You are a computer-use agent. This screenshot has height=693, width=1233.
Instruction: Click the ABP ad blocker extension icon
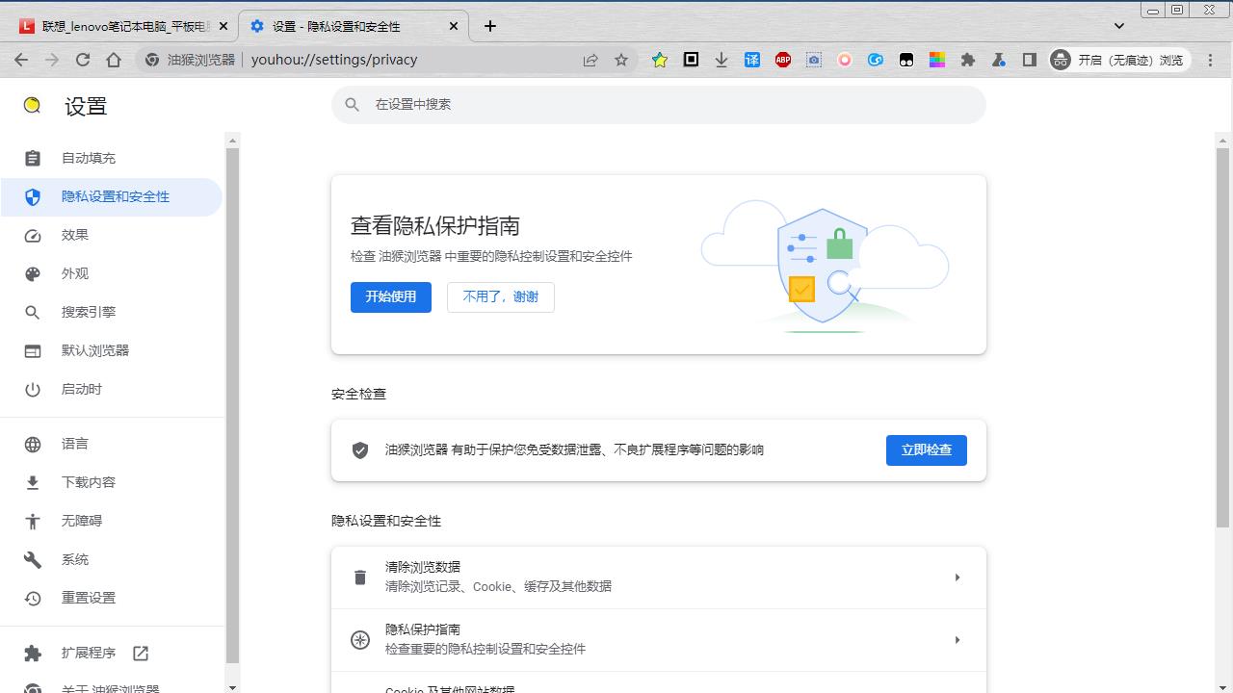[783, 60]
